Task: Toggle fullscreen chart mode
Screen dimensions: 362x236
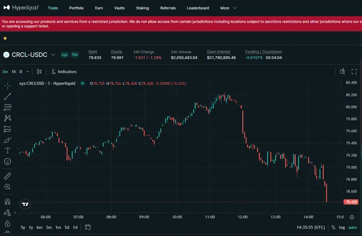Action: 354,72
